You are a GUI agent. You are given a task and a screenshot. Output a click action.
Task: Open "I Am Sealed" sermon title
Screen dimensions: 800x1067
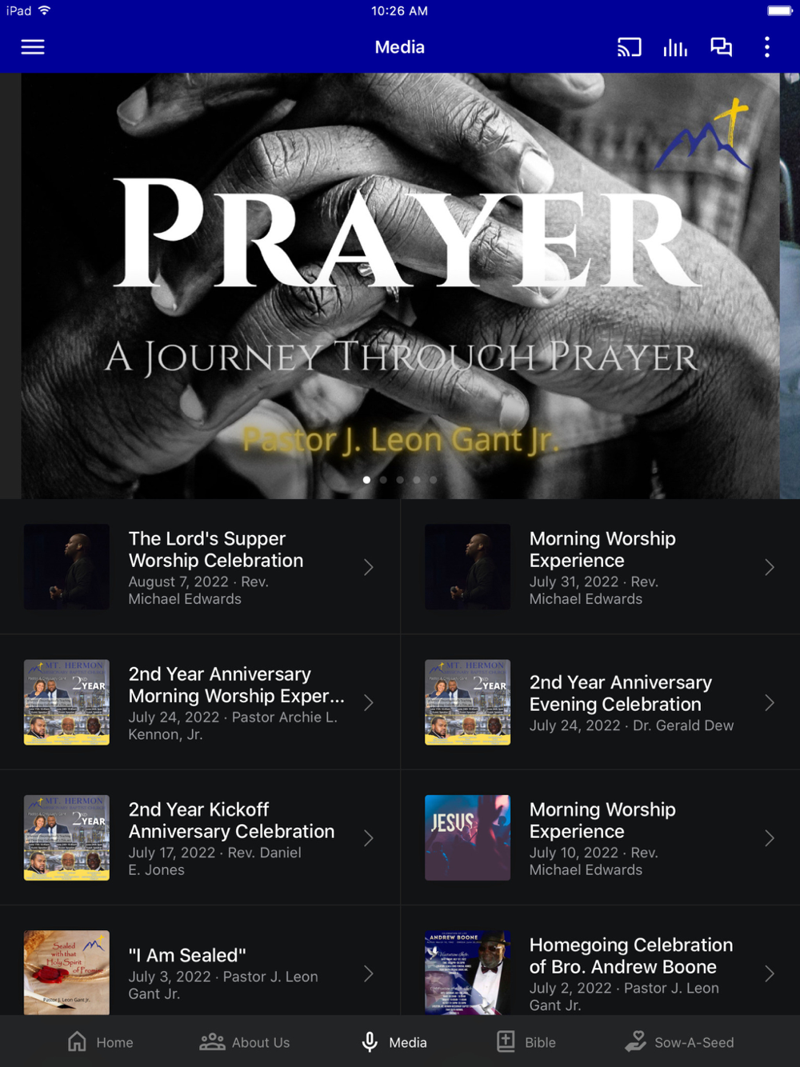point(187,955)
